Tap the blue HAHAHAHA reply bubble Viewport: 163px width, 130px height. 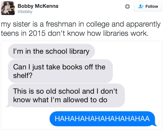point(102,119)
